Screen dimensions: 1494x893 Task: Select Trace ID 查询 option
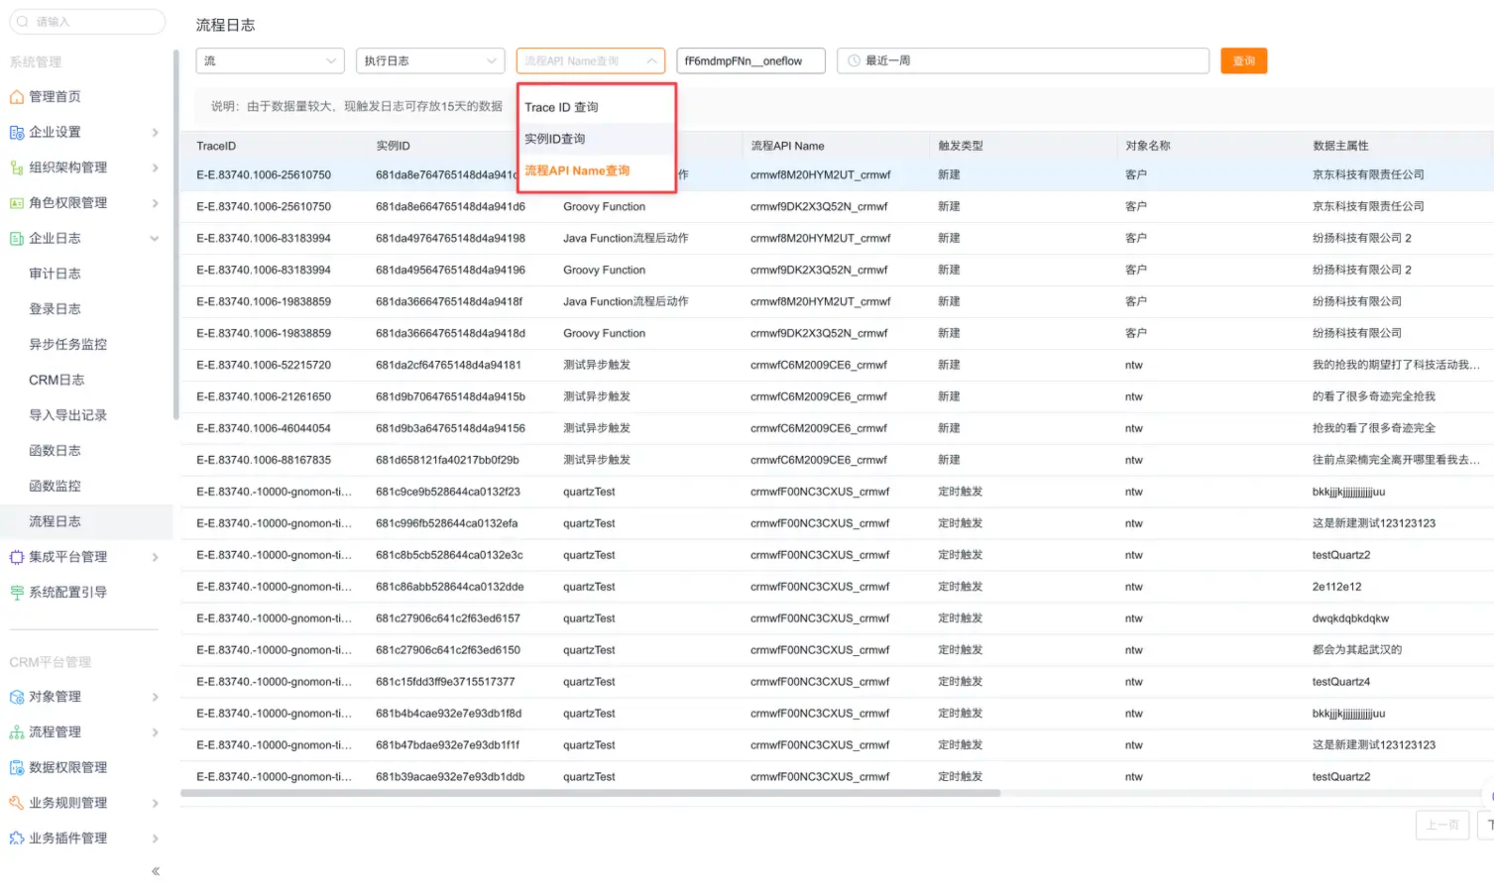(561, 107)
